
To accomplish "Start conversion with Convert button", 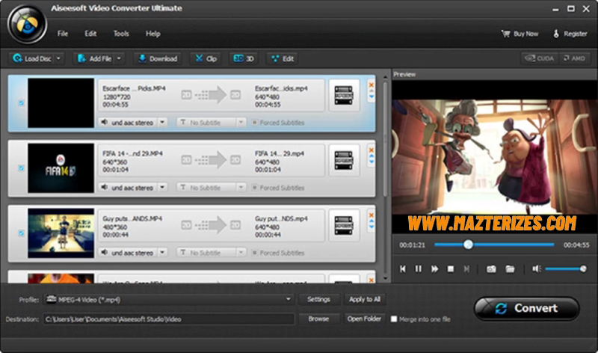I will click(527, 308).
